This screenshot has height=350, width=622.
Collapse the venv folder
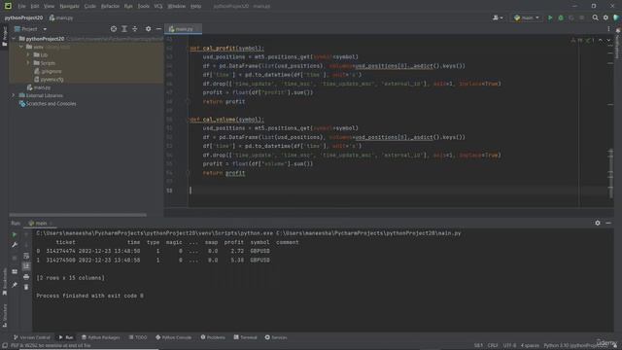[21, 47]
